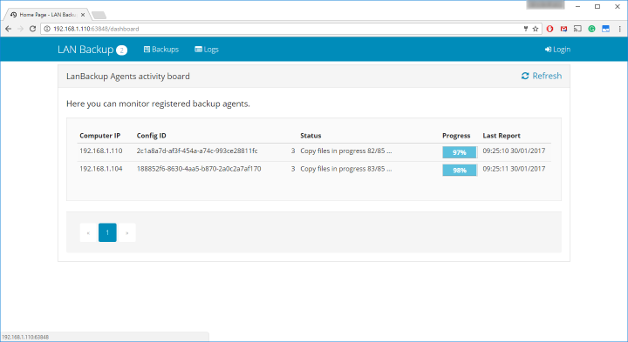Click the 98% progress bar
This screenshot has height=342, width=628.
(460, 171)
